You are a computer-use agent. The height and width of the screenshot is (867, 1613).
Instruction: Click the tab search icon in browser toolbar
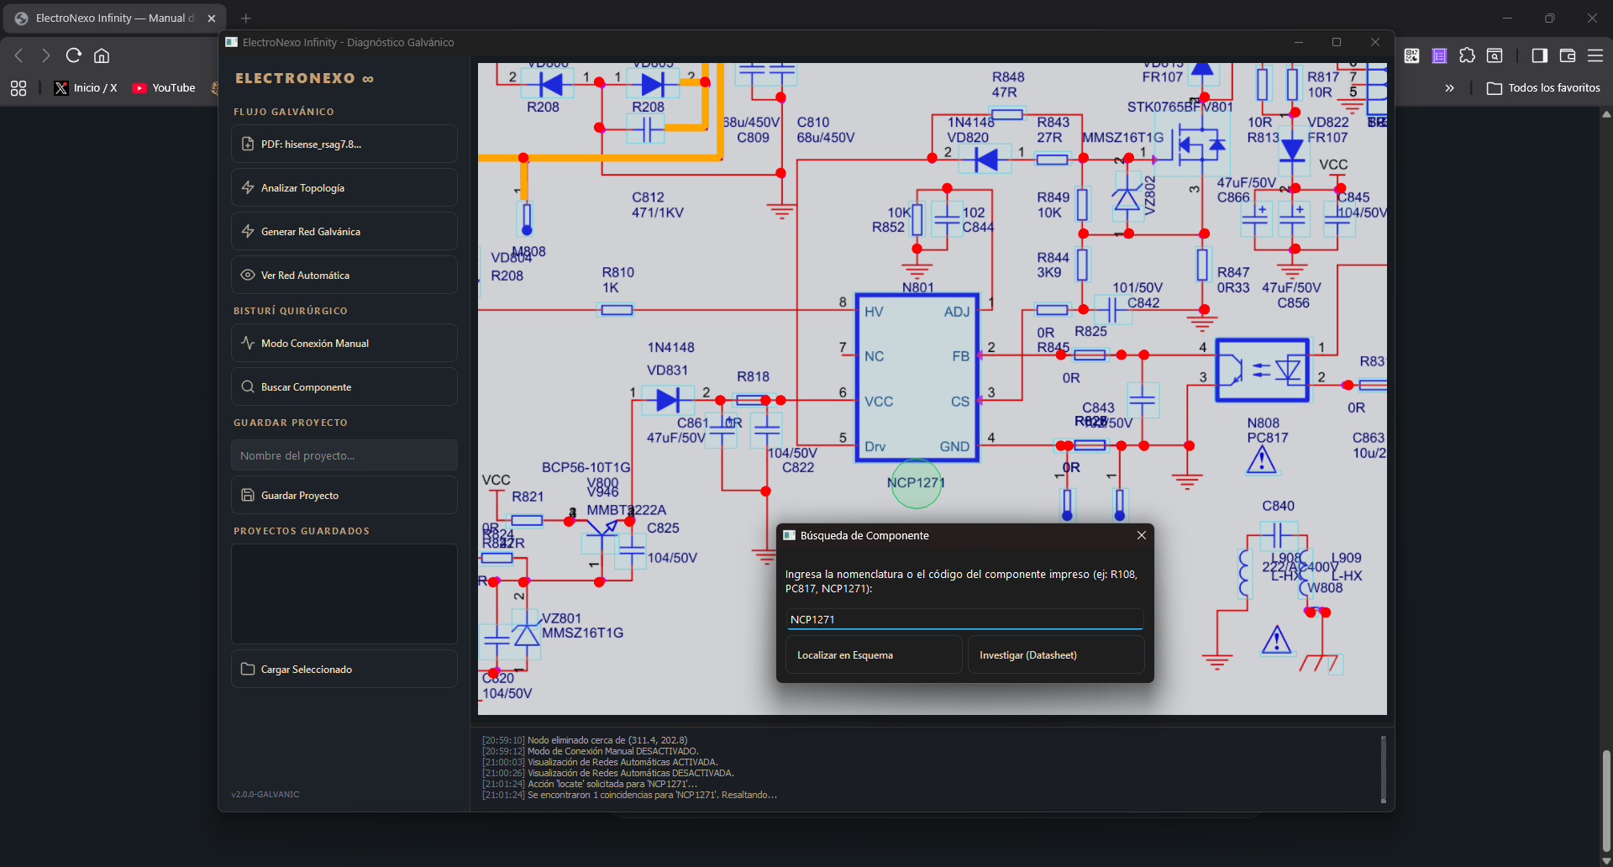coord(1495,55)
